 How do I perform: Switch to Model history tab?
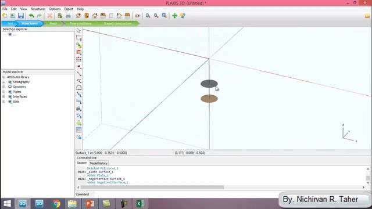point(98,163)
